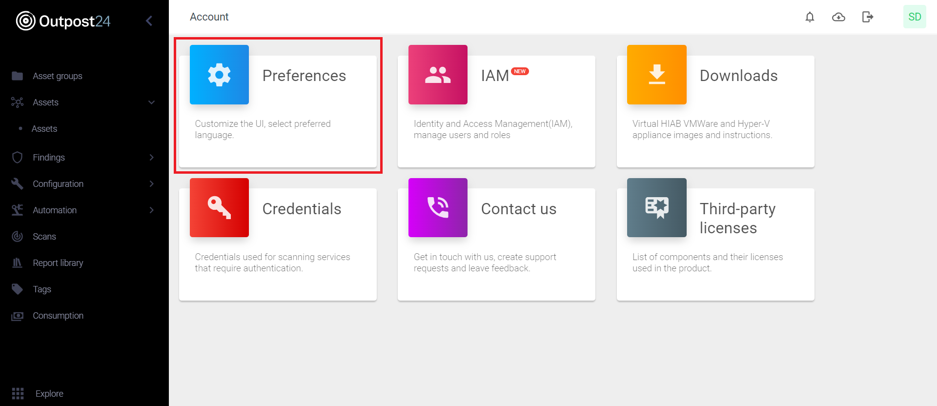
Task: Open the IAM card title
Action: (x=495, y=76)
